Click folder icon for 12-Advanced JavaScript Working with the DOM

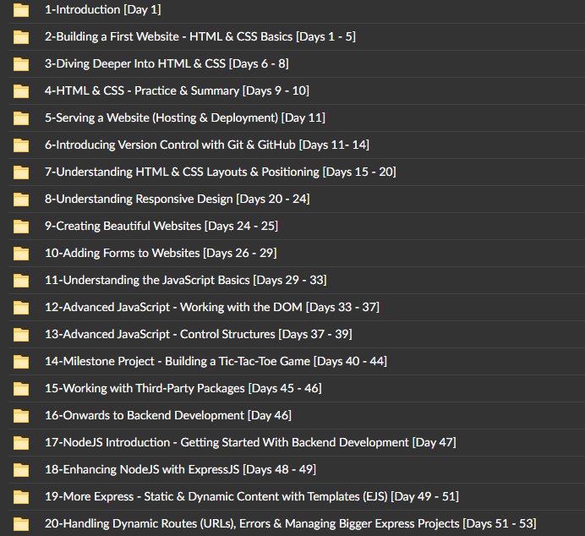click(x=21, y=308)
